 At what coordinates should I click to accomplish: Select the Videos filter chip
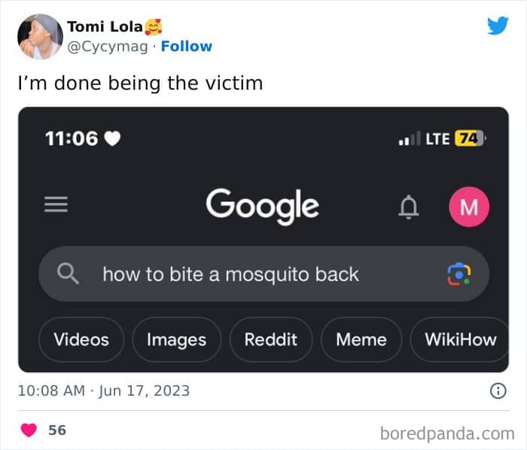[x=81, y=339]
